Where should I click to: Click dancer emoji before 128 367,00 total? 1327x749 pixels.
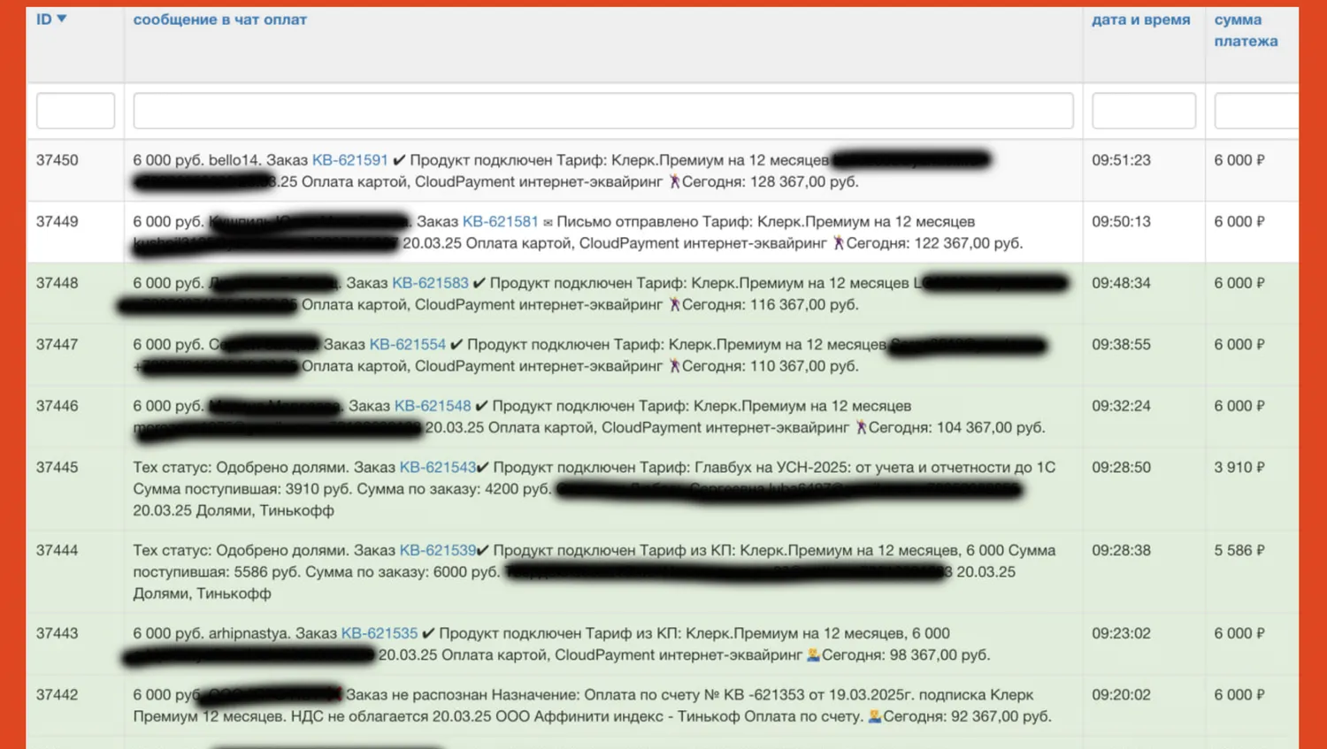click(674, 182)
